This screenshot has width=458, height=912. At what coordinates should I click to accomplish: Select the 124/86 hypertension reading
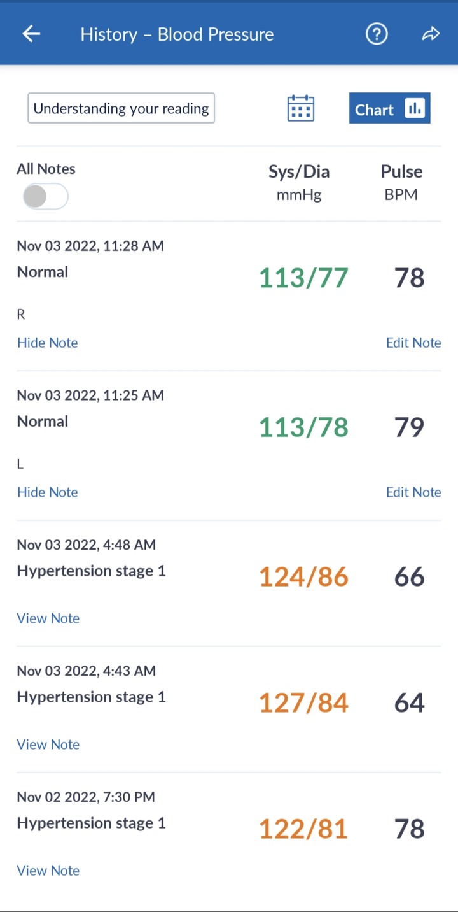point(304,577)
